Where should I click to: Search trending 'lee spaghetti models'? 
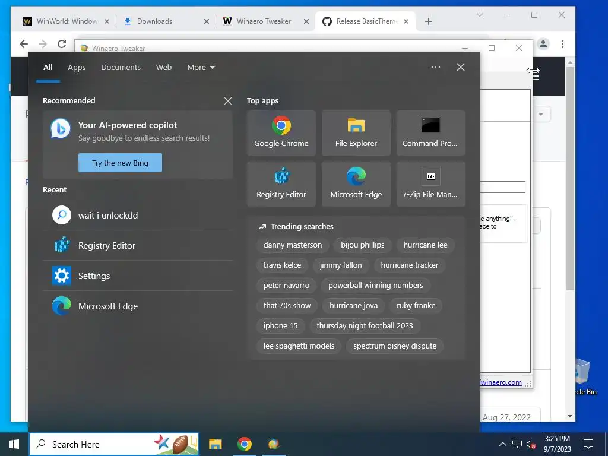pos(299,346)
